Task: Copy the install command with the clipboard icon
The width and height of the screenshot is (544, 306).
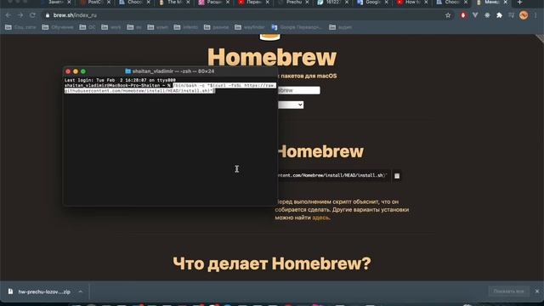Action: click(x=397, y=176)
